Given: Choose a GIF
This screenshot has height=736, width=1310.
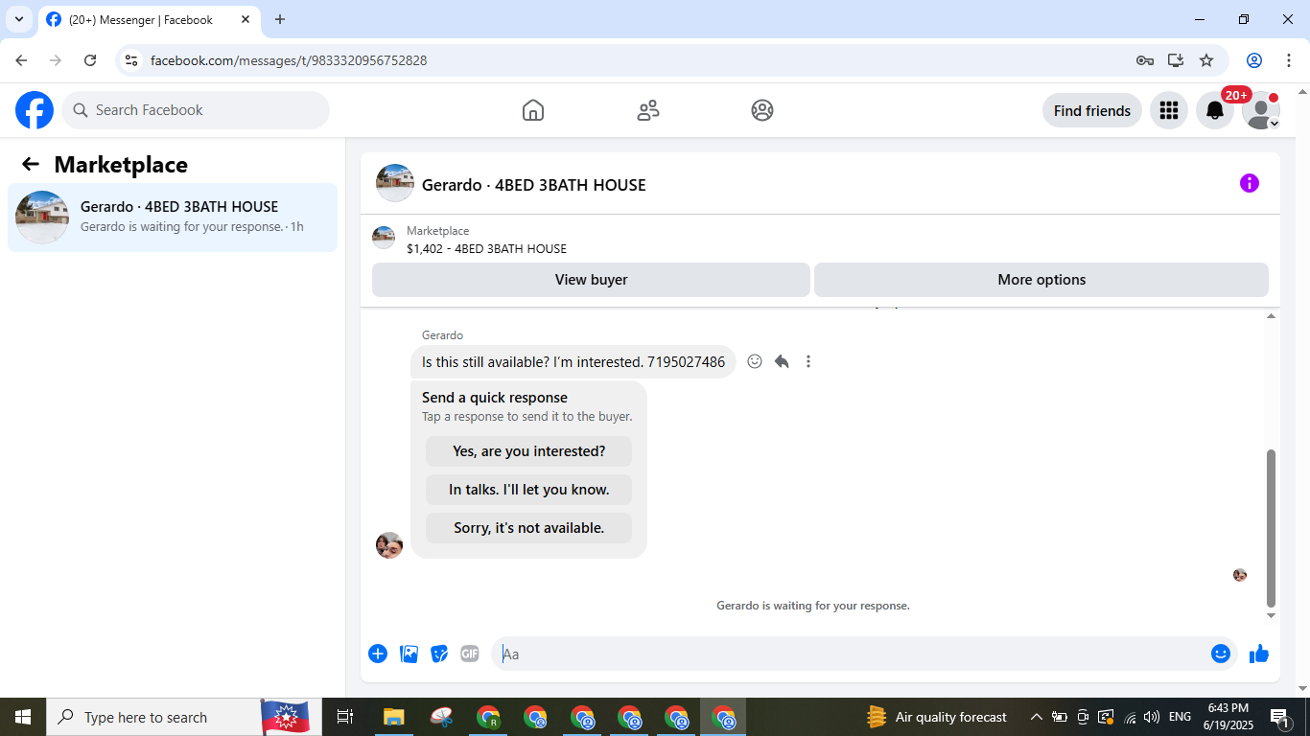Looking at the screenshot, I should pos(470,654).
